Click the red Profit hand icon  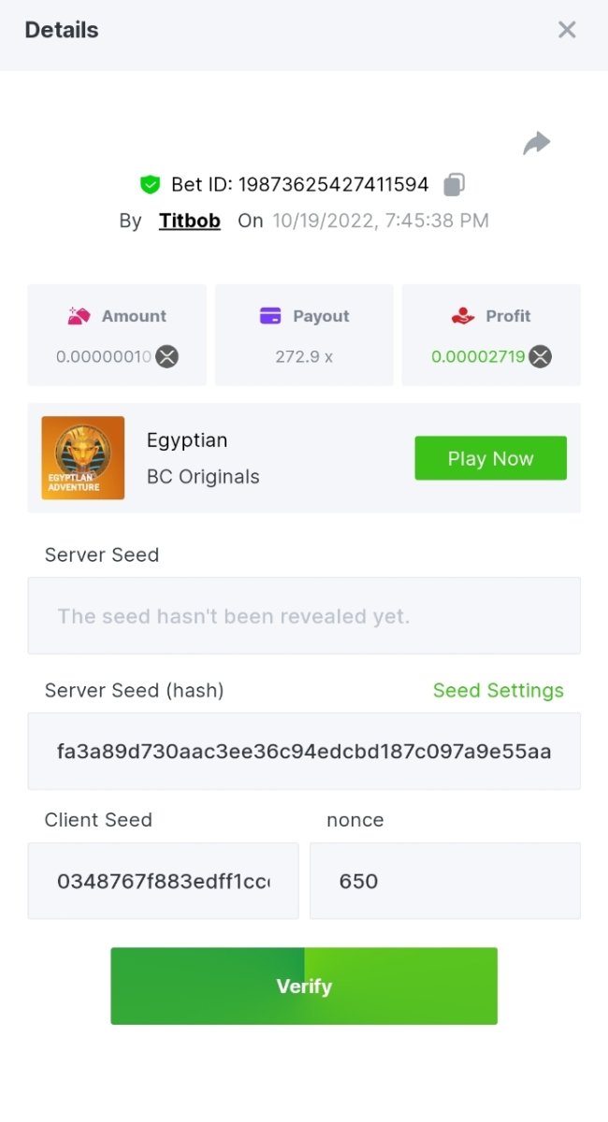463,316
